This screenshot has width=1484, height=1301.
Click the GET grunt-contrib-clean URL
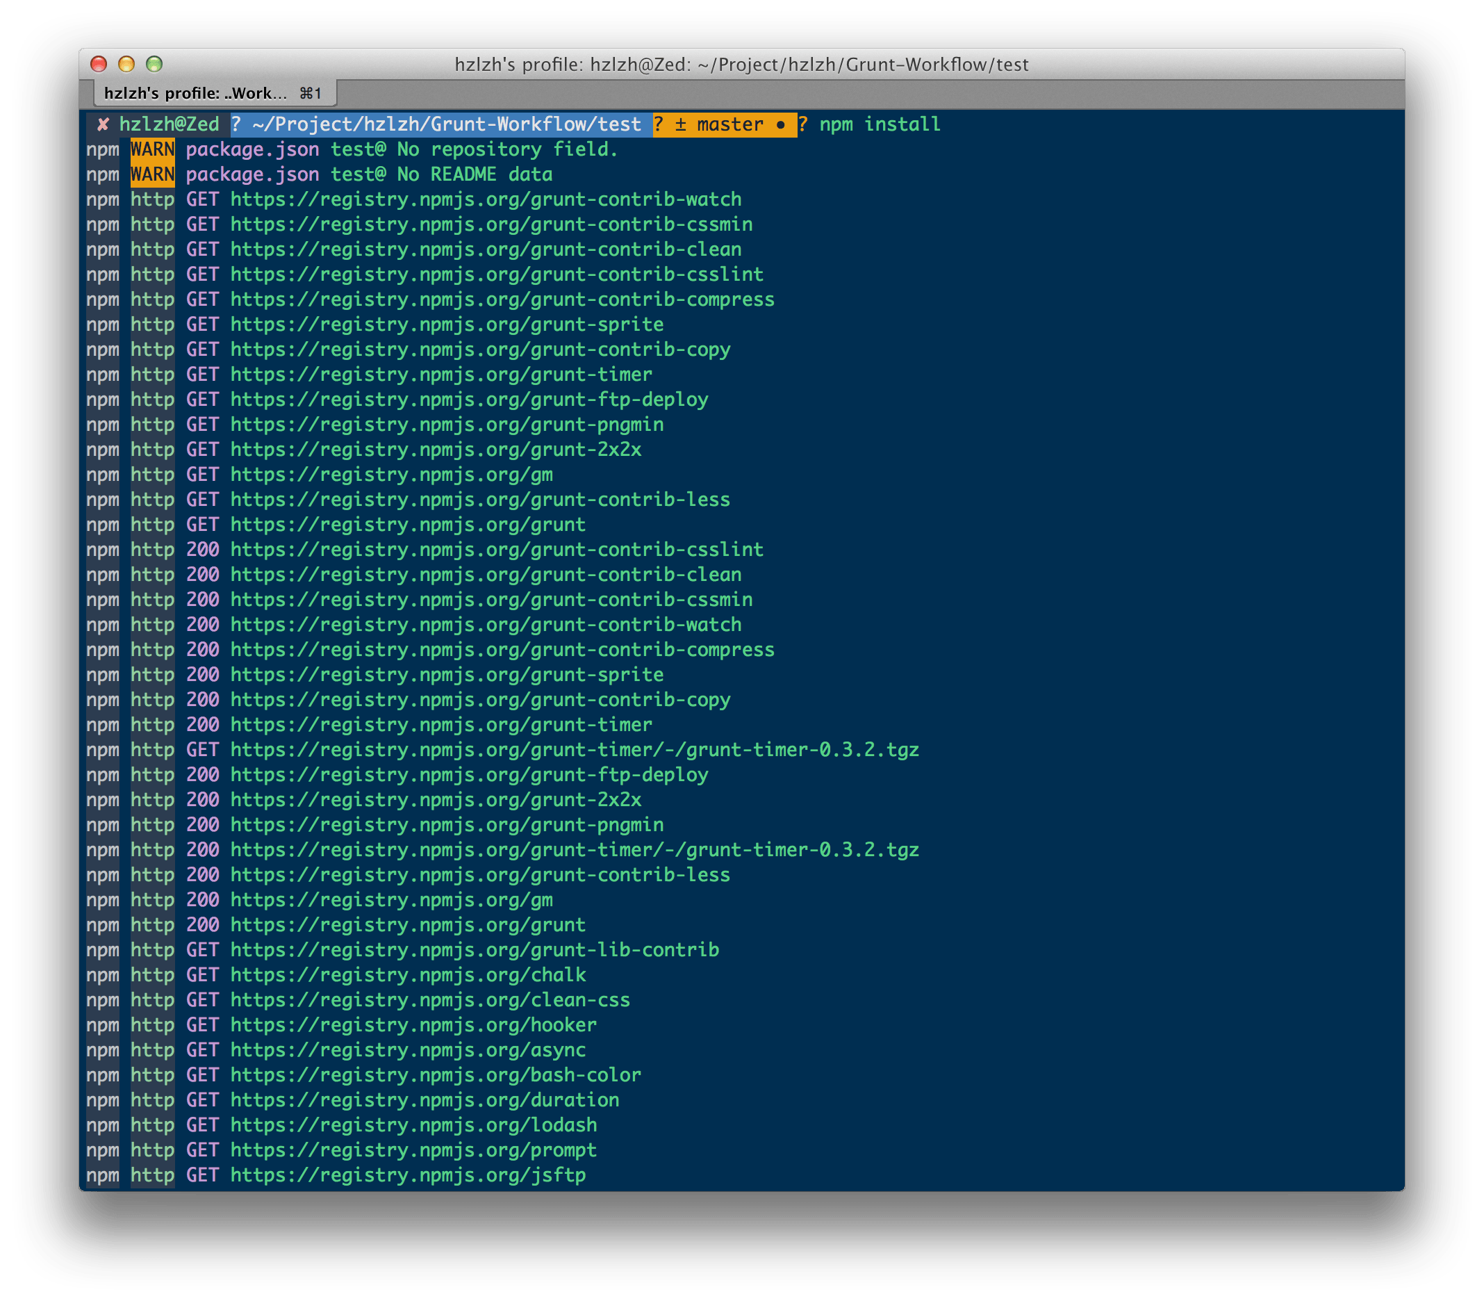pos(486,249)
